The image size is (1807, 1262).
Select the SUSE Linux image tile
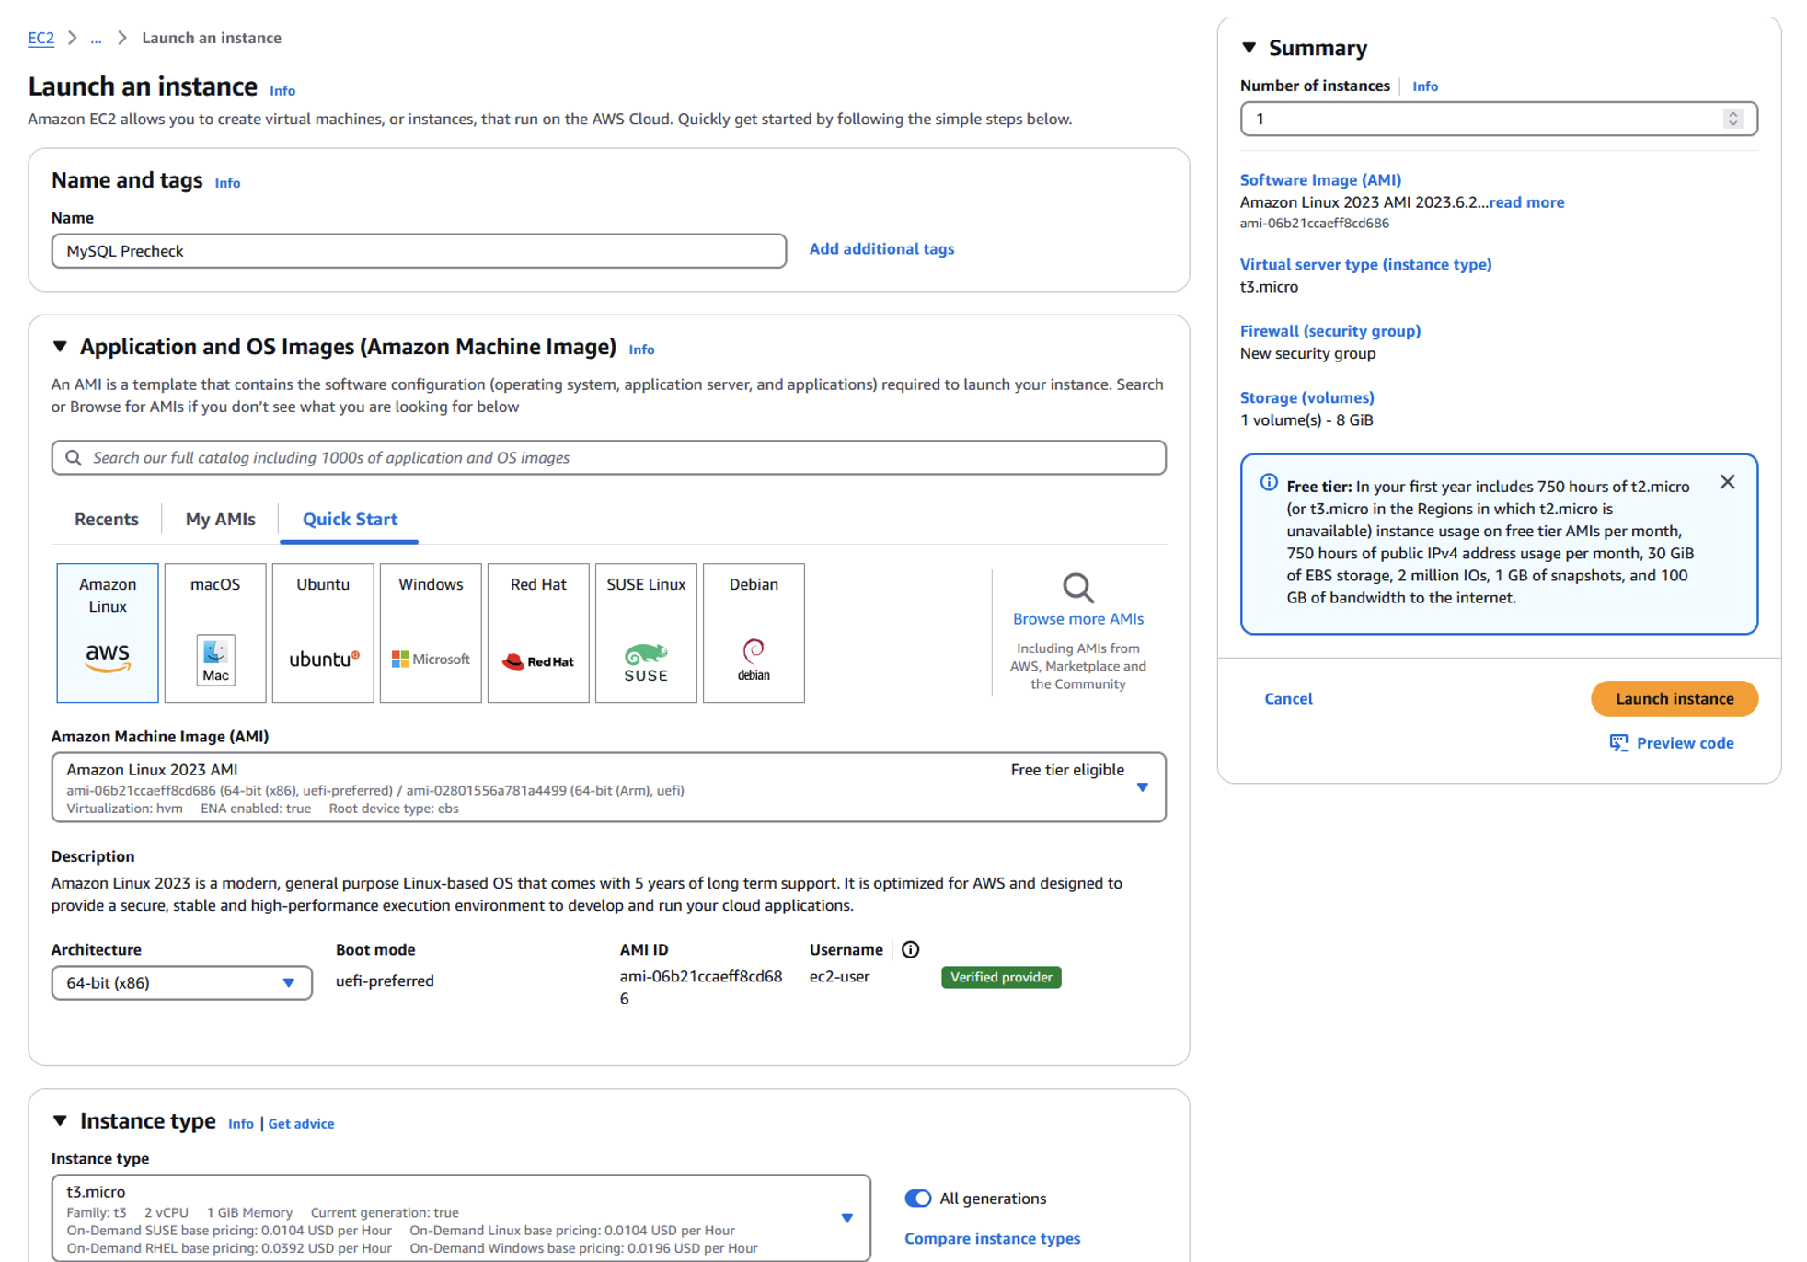click(645, 633)
